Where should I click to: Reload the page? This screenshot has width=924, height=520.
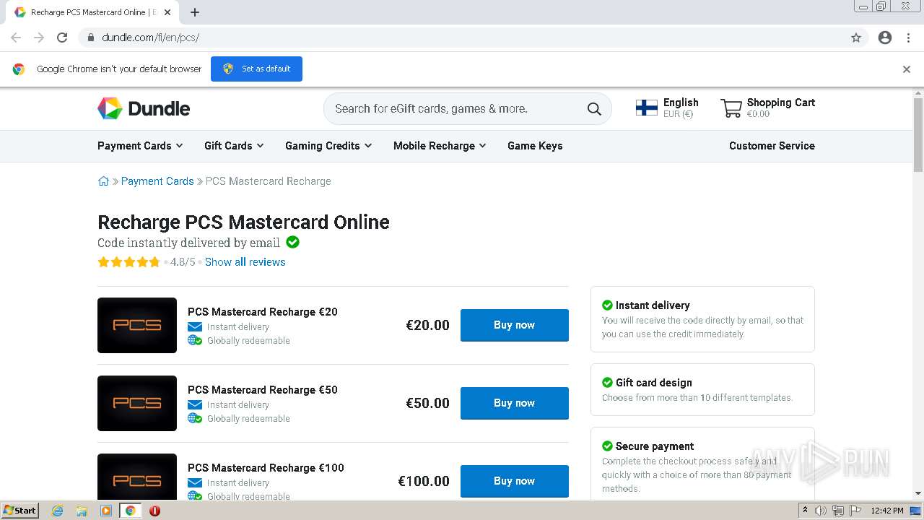tap(62, 38)
